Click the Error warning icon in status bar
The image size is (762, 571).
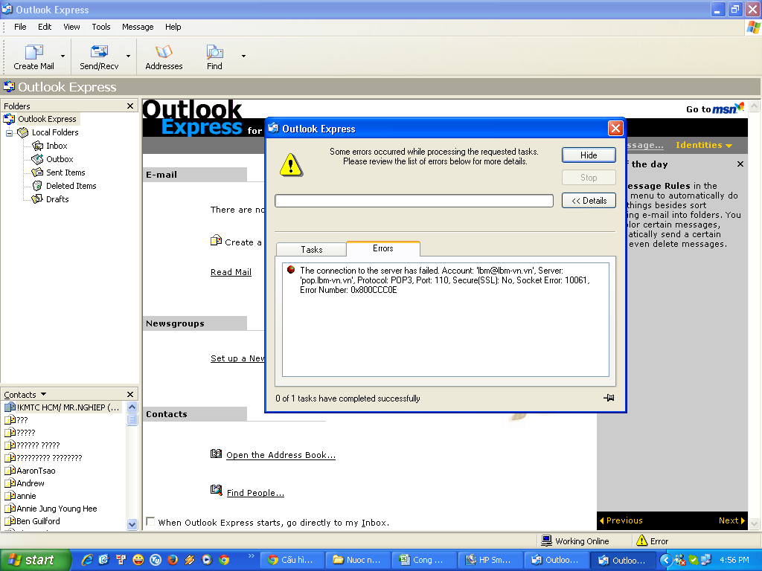pos(641,541)
